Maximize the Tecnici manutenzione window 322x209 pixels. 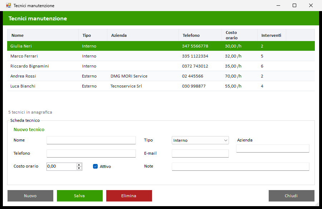(294, 6)
